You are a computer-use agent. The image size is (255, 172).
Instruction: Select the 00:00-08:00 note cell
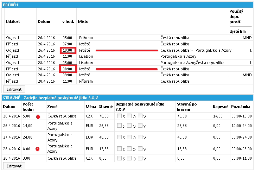(x=242, y=149)
